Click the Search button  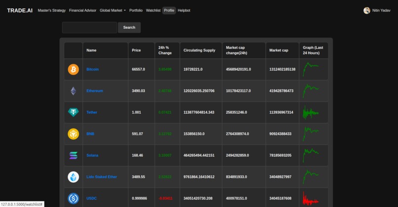coord(129,28)
